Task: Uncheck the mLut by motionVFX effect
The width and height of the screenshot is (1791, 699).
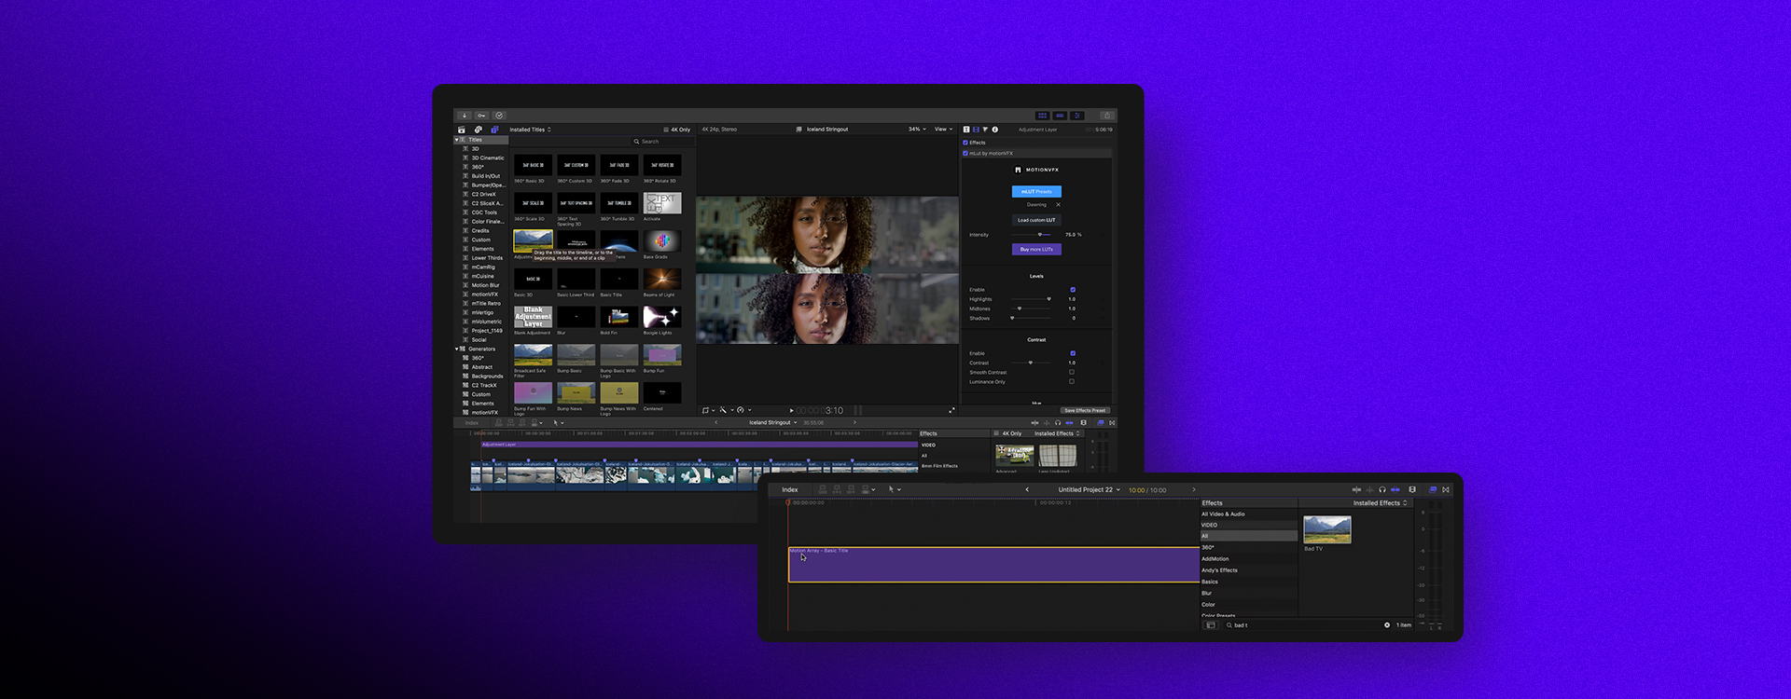Action: (965, 153)
